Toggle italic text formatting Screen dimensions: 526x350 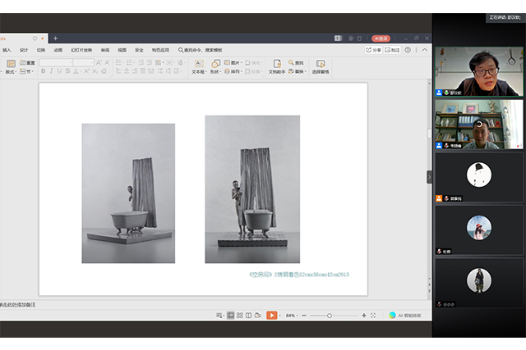point(53,71)
